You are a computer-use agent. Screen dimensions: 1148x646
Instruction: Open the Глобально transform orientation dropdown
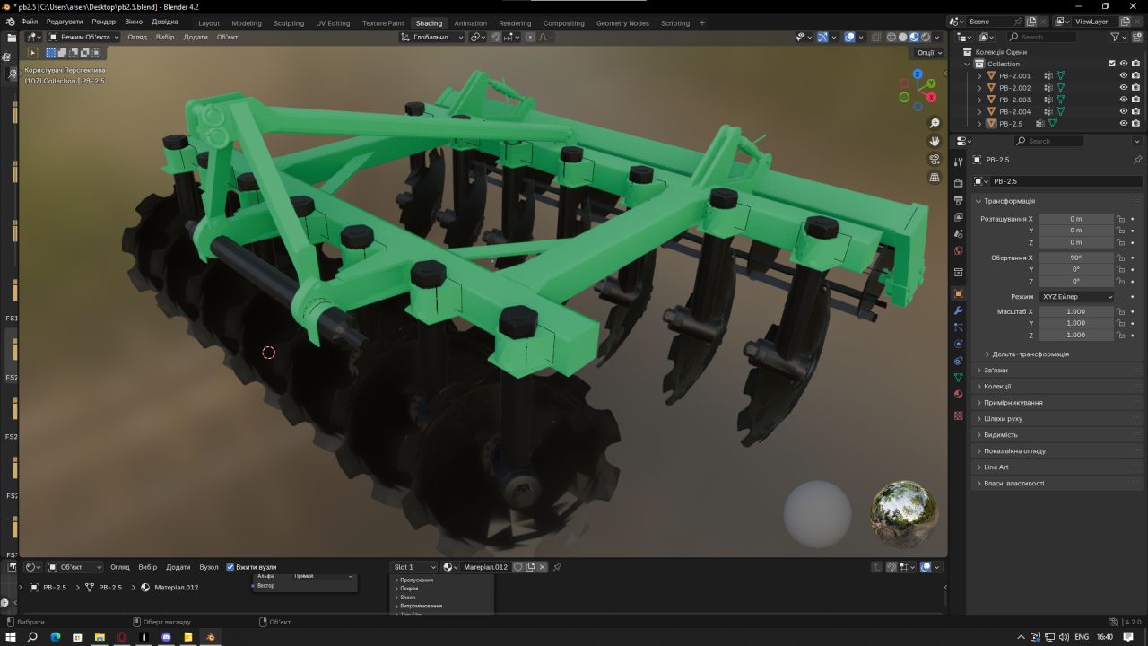pos(432,37)
